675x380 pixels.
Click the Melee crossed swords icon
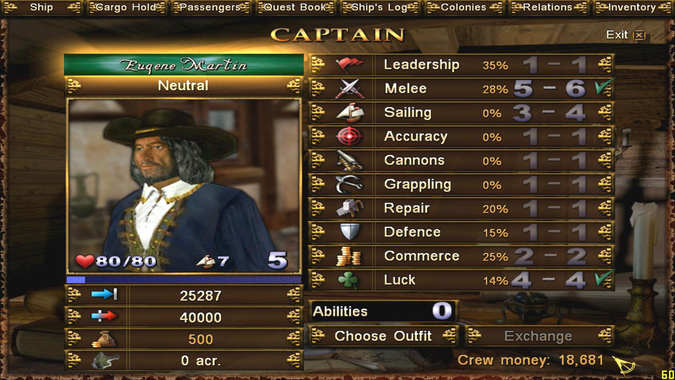pyautogui.click(x=349, y=89)
